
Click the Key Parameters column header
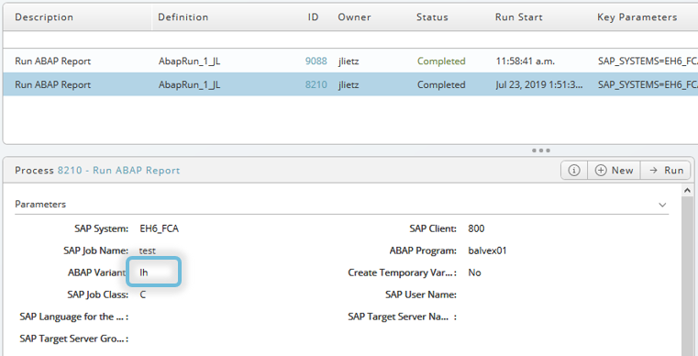coord(637,17)
